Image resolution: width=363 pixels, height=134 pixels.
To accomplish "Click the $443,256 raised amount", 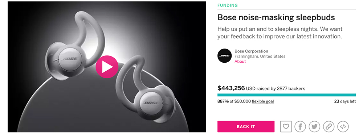I will 231,88.
